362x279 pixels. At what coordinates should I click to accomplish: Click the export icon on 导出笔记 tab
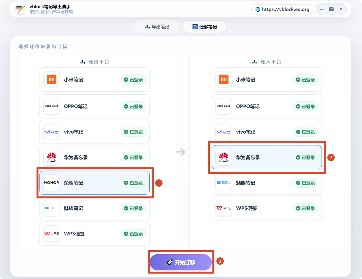(147, 27)
